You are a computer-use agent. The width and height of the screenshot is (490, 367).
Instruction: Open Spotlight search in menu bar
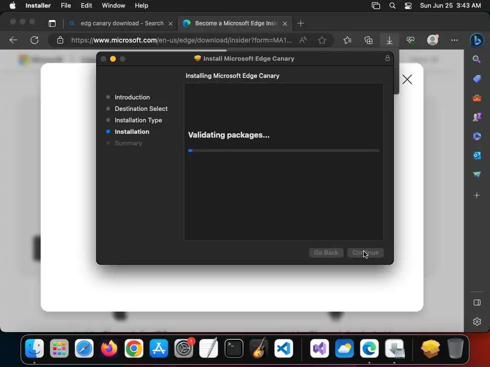(392, 6)
